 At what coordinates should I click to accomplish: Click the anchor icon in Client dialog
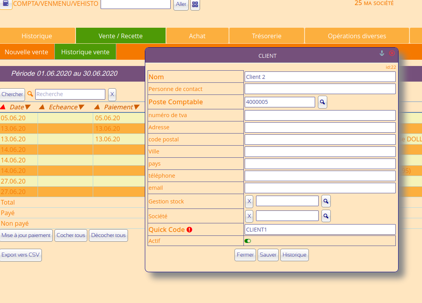click(x=382, y=53)
